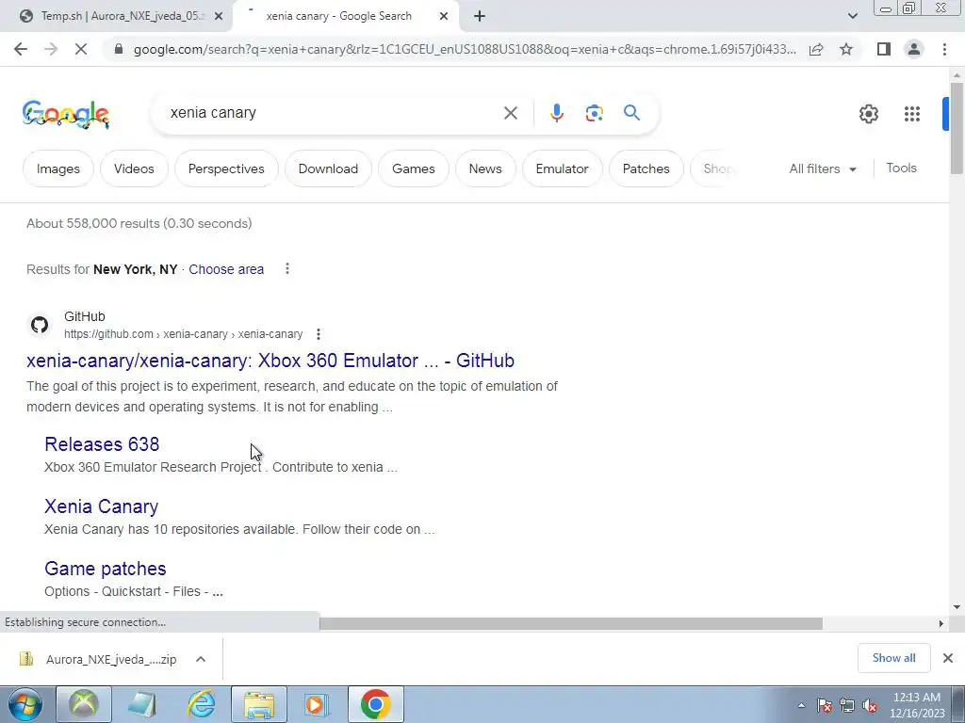Open tab search dropdown arrow
The image size is (965, 723).
(852, 16)
